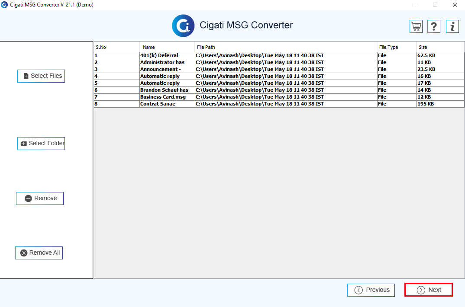The image size is (465, 307).
Task: Click the Remove button
Action: 40,198
